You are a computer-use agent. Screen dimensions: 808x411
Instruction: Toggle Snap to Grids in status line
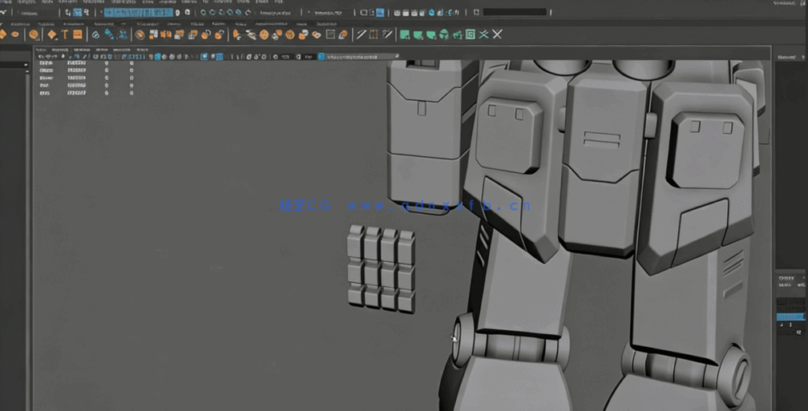point(204,13)
